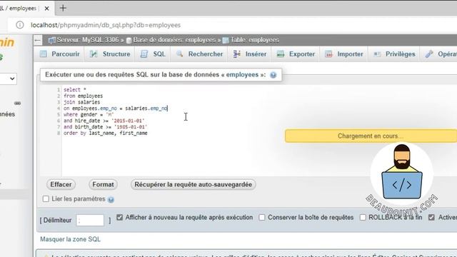The height and width of the screenshot is (257, 457).
Task: Click the Structure tab icon
Action: (x=94, y=54)
